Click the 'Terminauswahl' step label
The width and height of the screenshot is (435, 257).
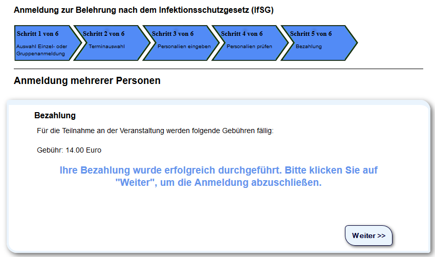(107, 47)
